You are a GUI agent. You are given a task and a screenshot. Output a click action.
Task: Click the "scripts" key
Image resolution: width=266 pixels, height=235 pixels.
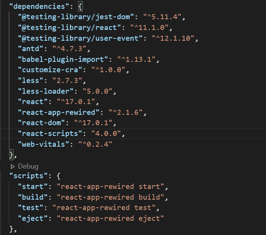tap(28, 176)
